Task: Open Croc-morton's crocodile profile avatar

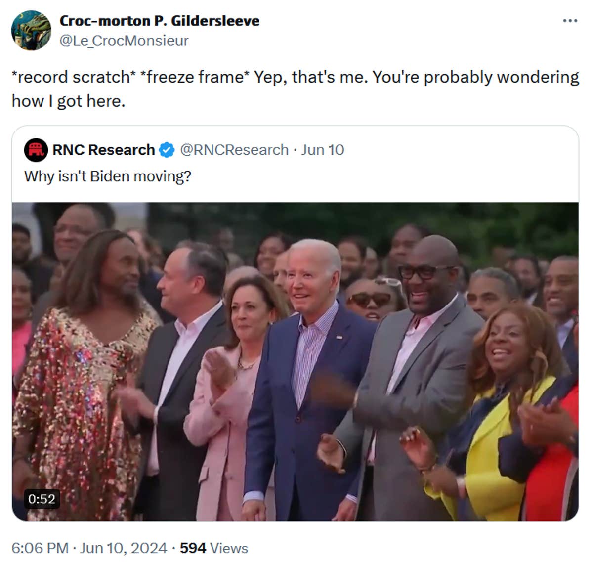Action: [x=31, y=30]
